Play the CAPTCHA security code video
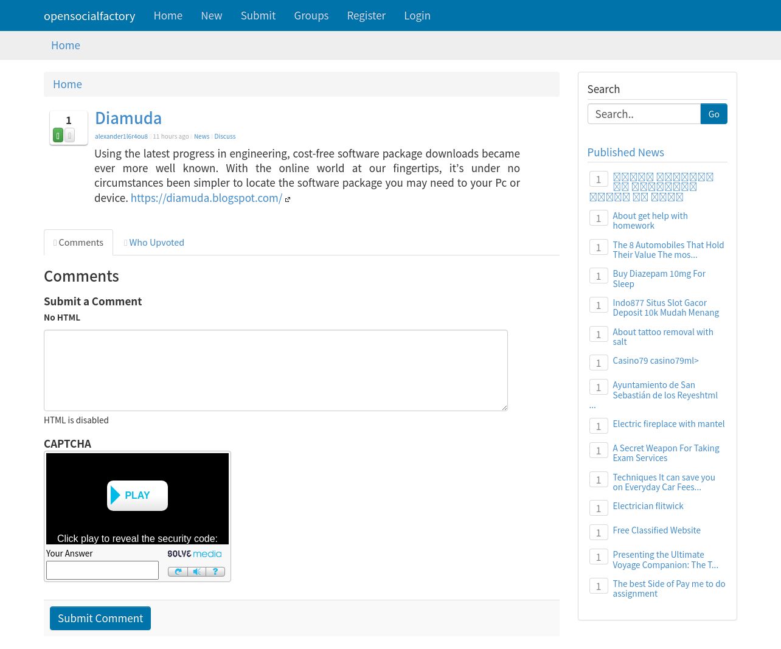The image size is (781, 649). click(137, 496)
